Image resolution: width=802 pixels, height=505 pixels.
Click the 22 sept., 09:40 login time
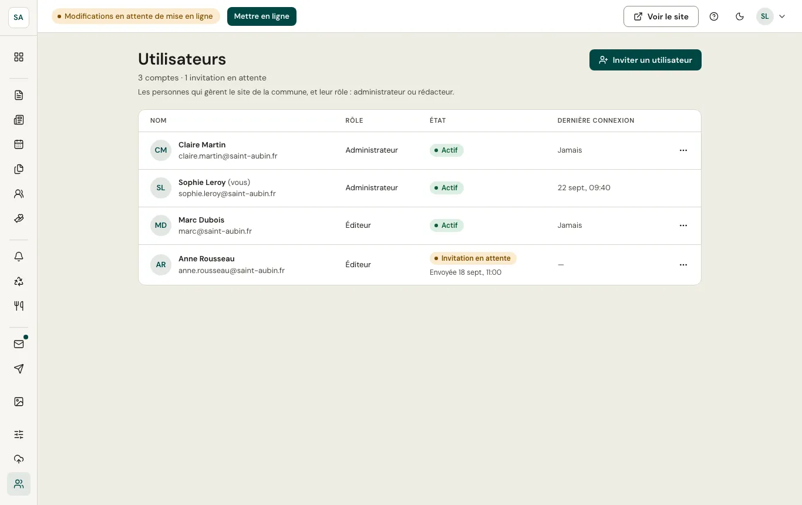pos(584,188)
